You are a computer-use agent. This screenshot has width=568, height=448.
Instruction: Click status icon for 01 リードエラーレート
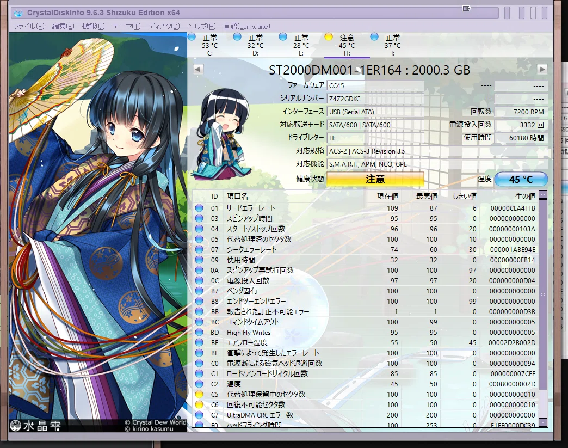(x=199, y=208)
